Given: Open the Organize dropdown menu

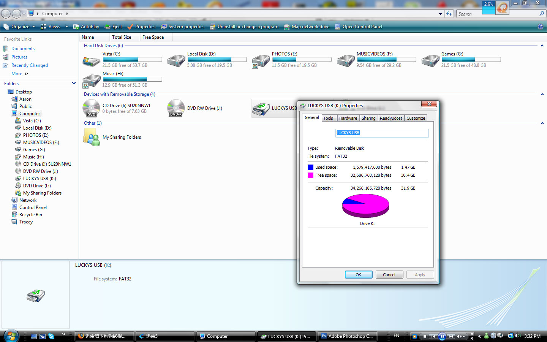Looking at the screenshot, I should coord(19,27).
